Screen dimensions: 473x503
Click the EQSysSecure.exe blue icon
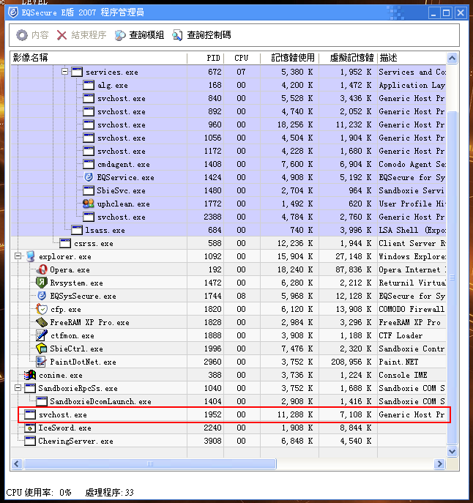42,296
